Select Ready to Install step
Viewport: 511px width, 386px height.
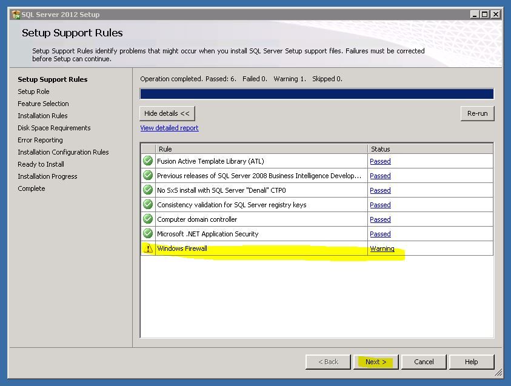pos(41,164)
